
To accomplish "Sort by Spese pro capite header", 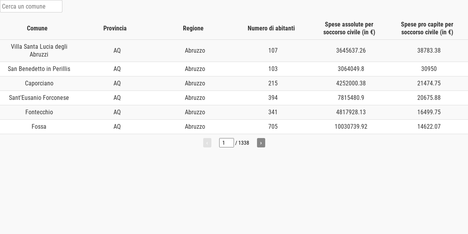I will [427, 28].
